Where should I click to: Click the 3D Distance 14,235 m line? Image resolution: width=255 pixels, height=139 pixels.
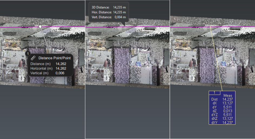[x=109, y=7]
